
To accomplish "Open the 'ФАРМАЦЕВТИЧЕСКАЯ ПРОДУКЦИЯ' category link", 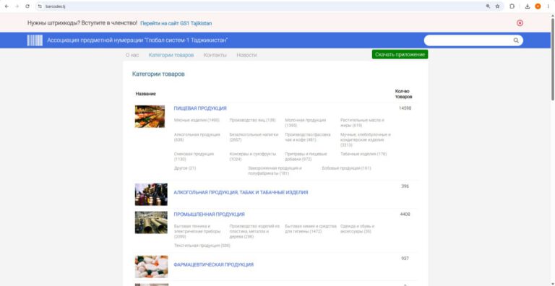I will click(x=213, y=265).
